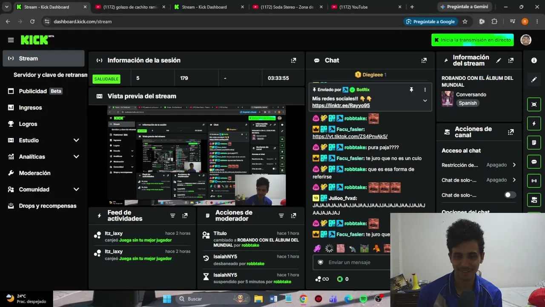Screen dimensions: 545x307
Task: Toggle the Chat de solo switch
Action: 510,195
